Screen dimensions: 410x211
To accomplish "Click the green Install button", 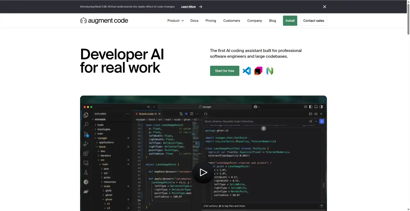I will (x=290, y=21).
